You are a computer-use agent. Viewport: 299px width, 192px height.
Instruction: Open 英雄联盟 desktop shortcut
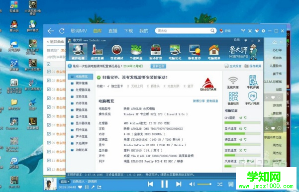[x=33, y=123]
